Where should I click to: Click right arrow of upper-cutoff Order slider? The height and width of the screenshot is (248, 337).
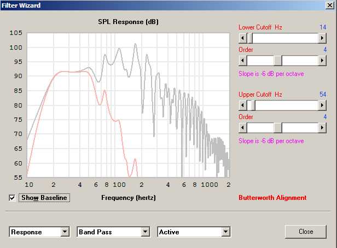[x=322, y=128]
